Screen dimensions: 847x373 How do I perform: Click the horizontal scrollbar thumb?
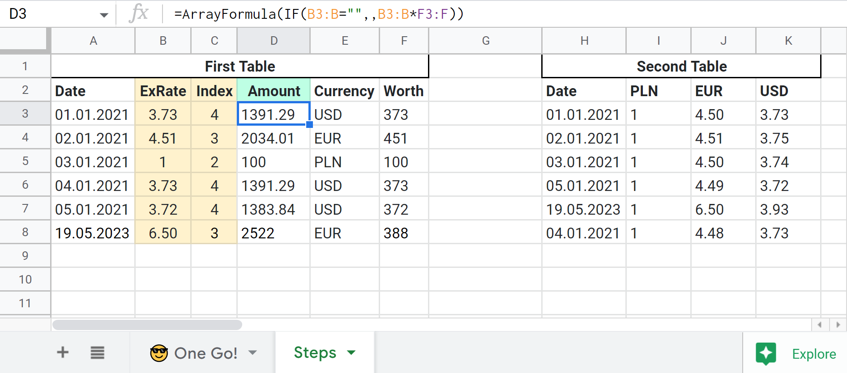click(x=147, y=325)
